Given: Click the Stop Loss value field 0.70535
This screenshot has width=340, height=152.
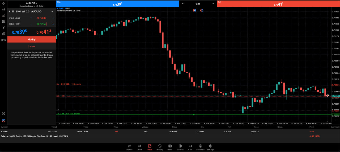Looking at the screenshot, I should 42,18.
